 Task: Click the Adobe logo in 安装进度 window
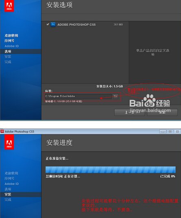pos(9,142)
